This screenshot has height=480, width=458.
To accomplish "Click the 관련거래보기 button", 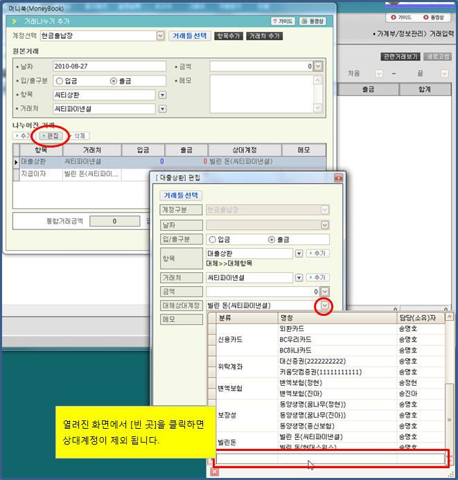I will pos(400,56).
